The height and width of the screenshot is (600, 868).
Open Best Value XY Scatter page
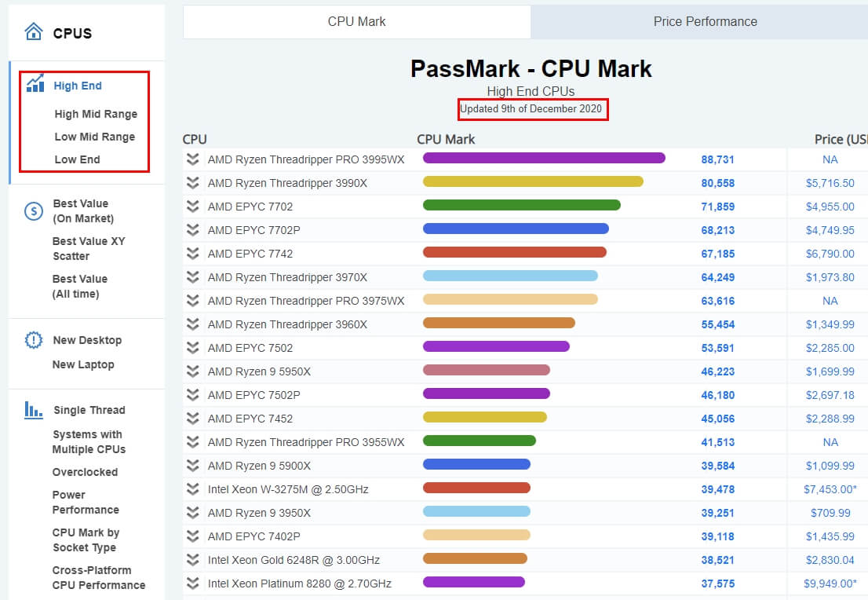(89, 249)
